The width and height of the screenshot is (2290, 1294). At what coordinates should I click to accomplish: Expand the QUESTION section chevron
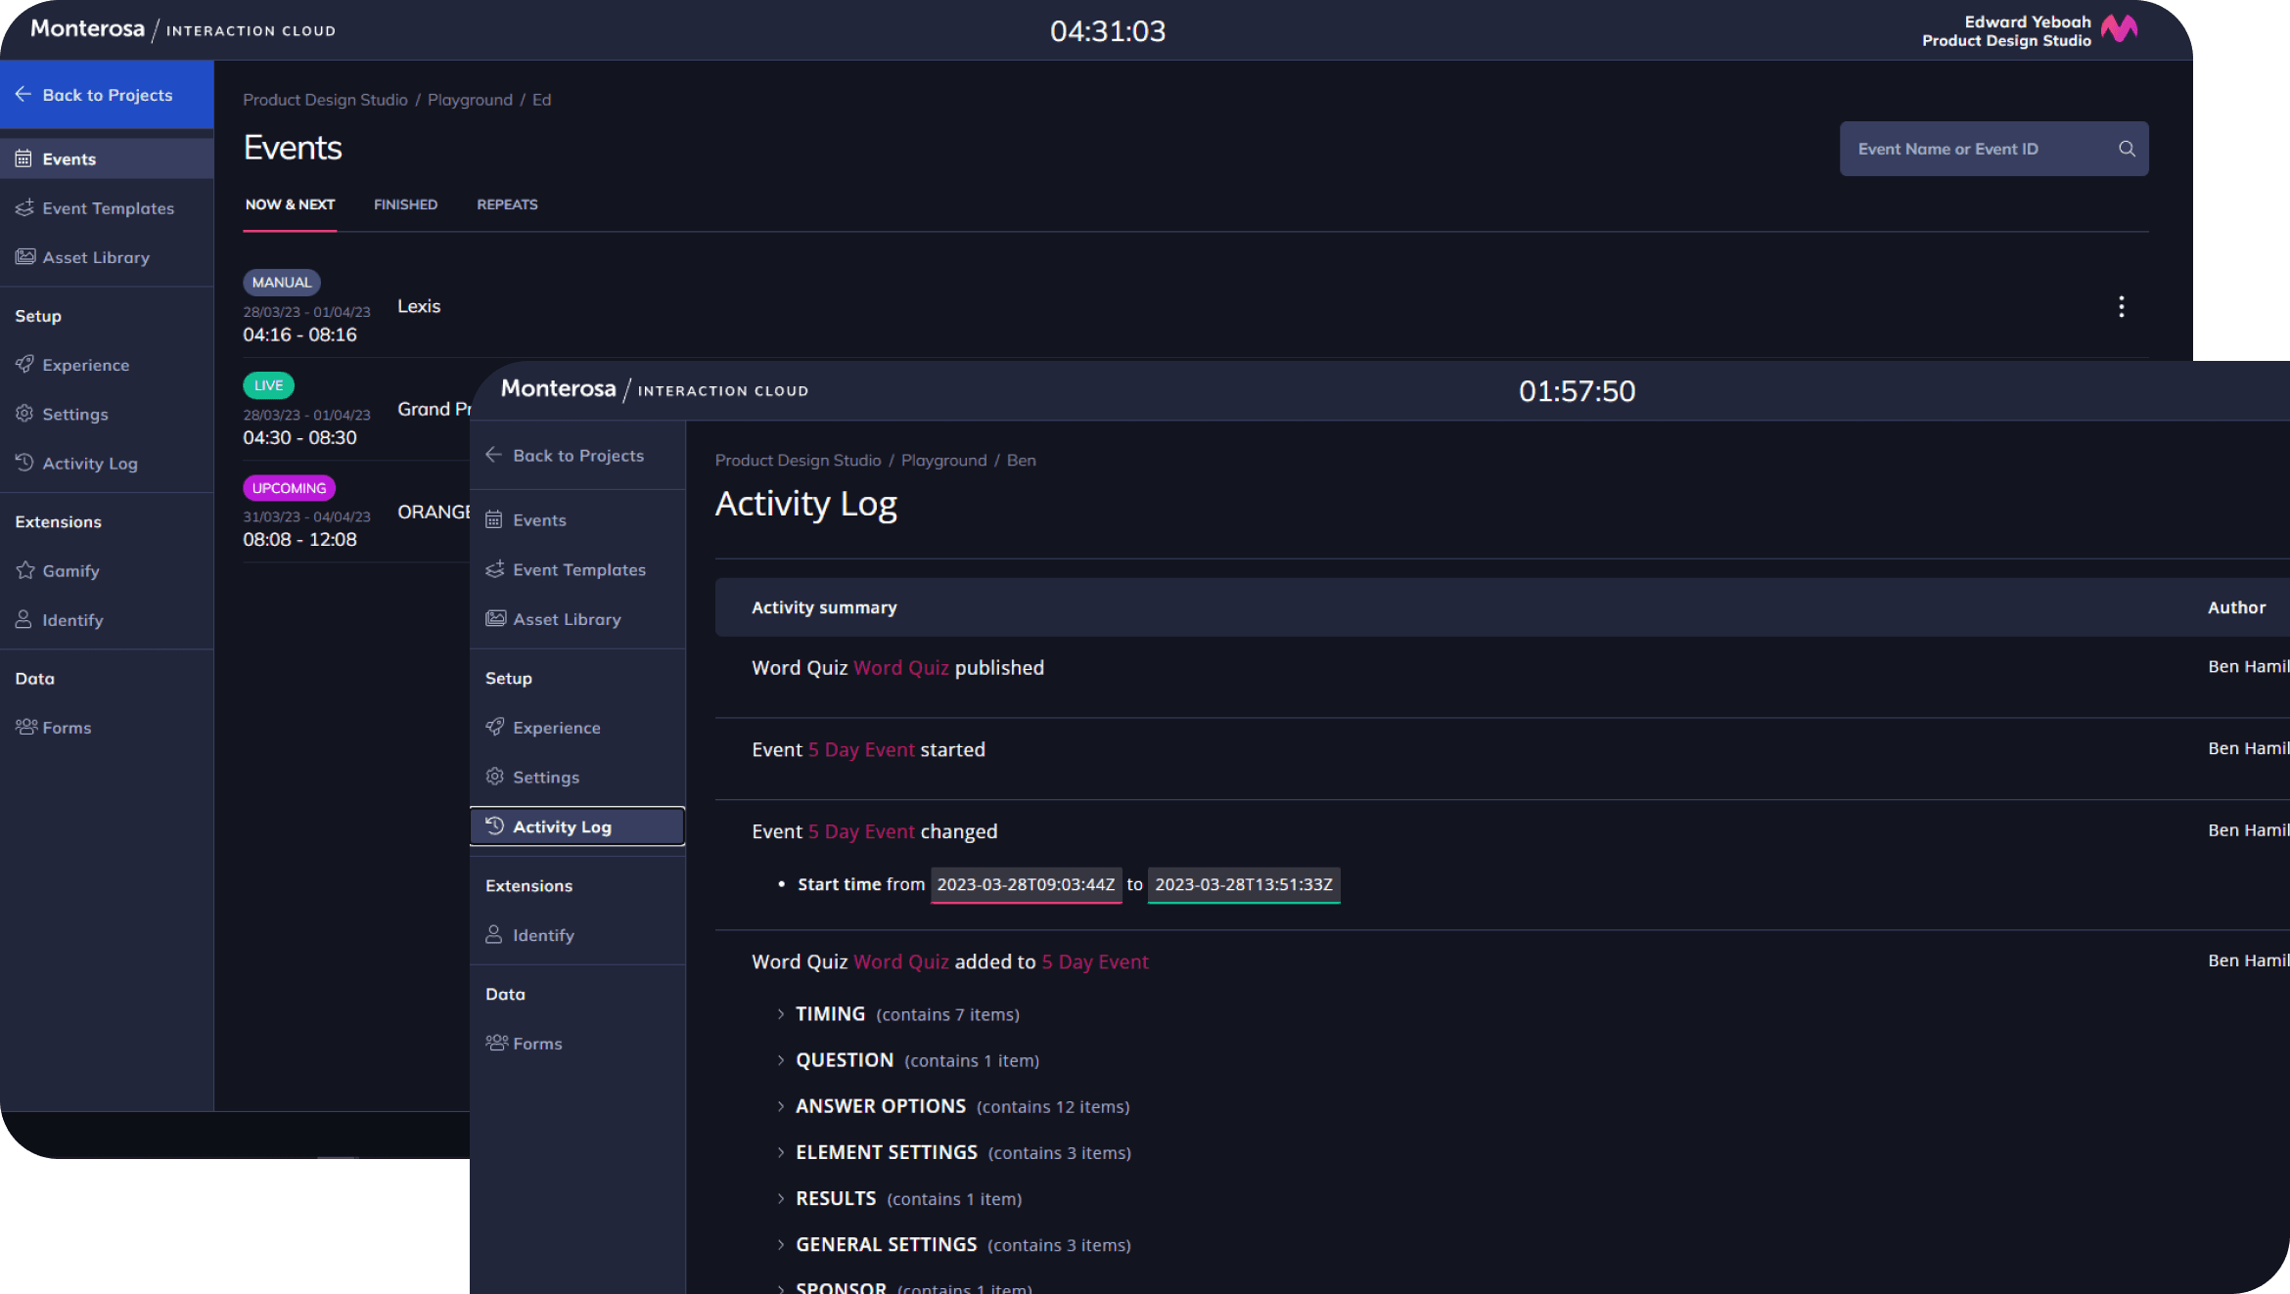[x=781, y=1060]
